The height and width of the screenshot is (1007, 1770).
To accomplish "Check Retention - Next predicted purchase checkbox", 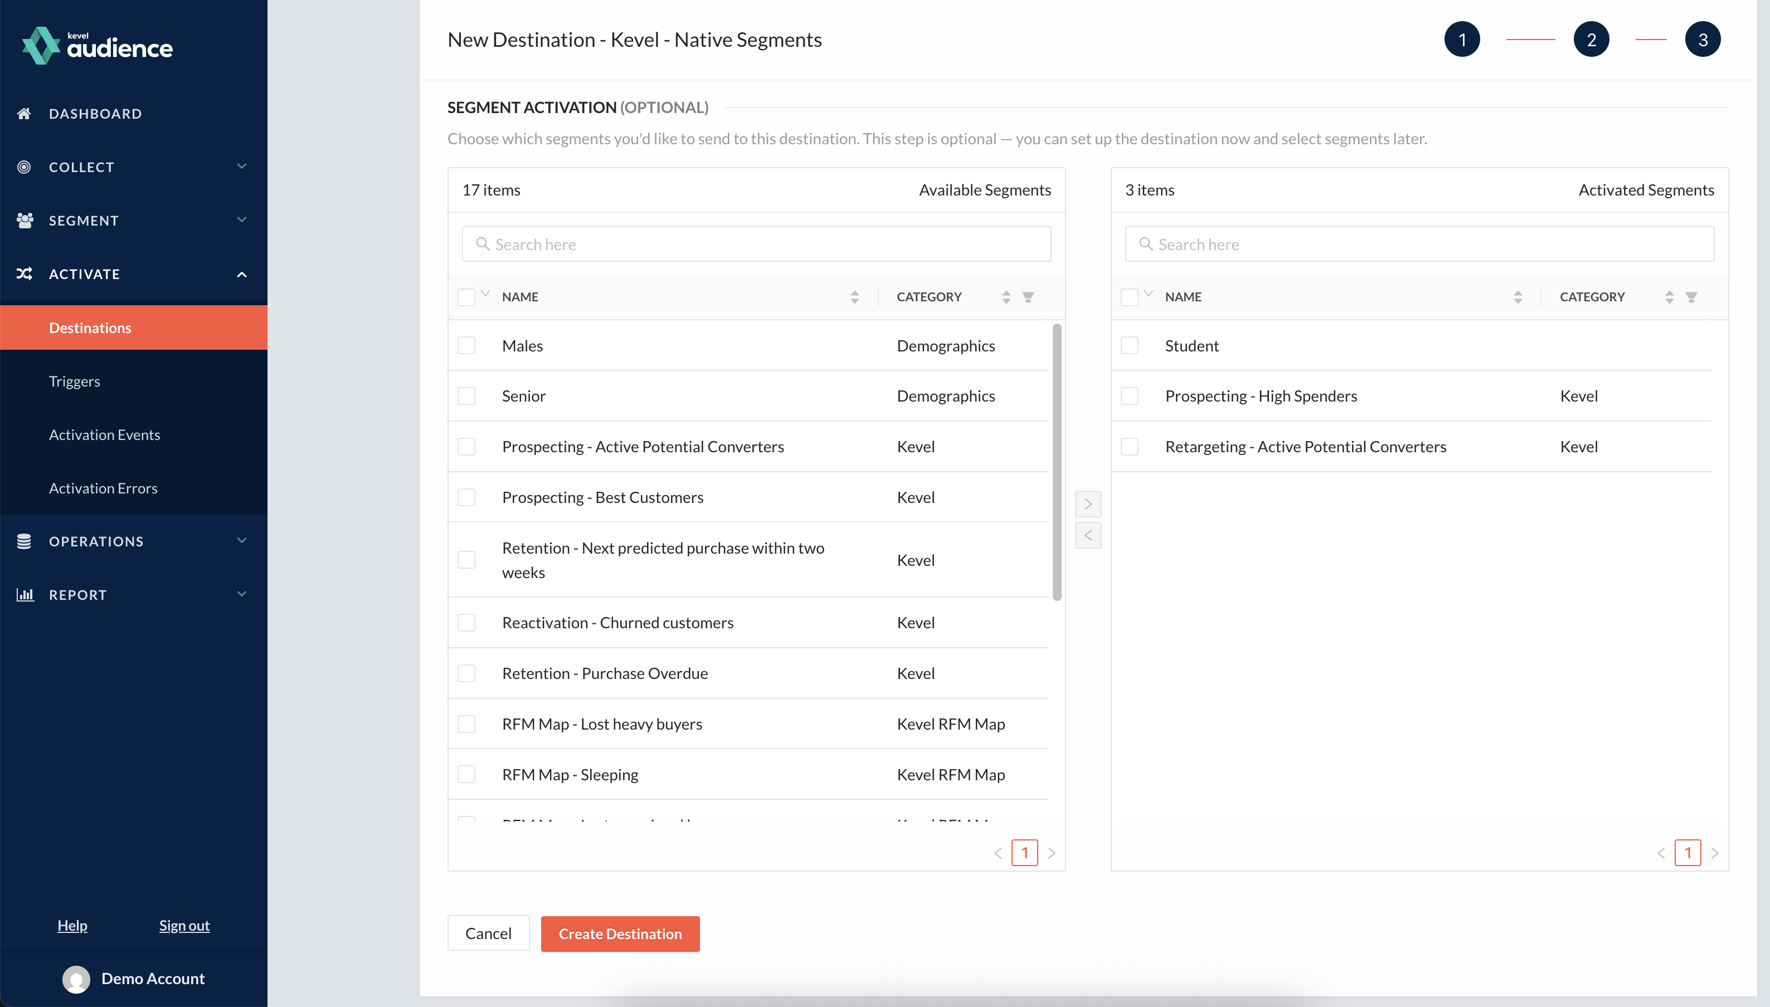I will pyautogui.click(x=466, y=560).
